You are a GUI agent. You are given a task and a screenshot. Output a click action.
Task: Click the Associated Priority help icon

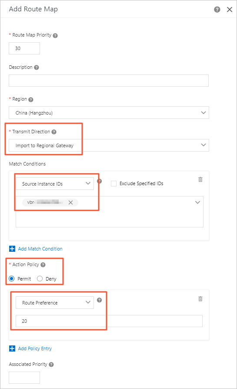click(51, 365)
